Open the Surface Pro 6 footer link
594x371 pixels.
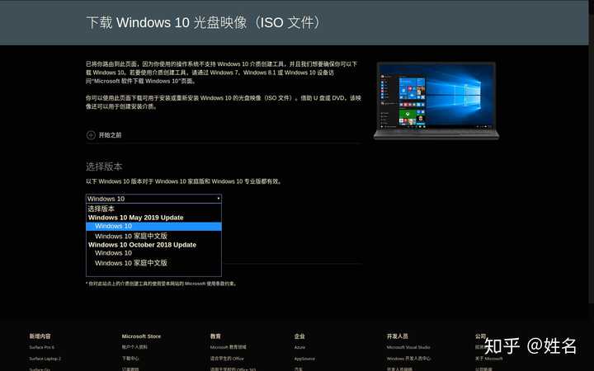coord(42,347)
